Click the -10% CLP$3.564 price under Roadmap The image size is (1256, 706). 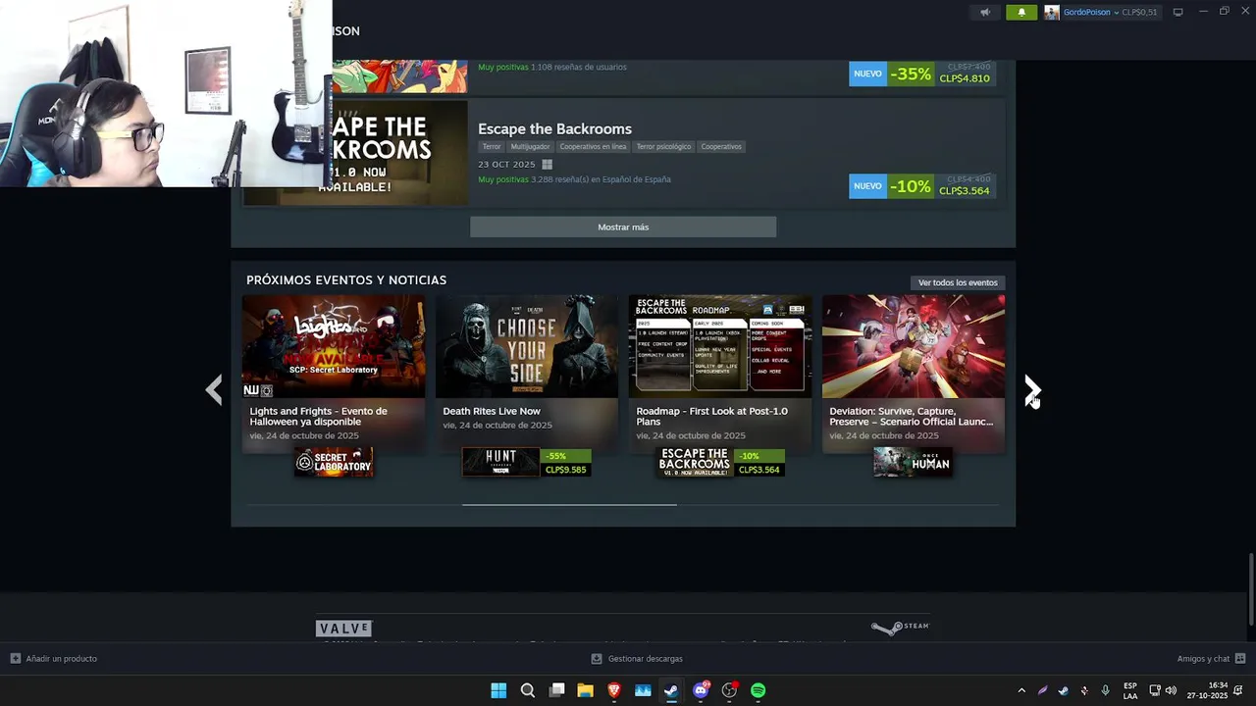[x=759, y=463]
